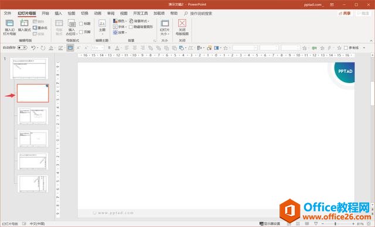Toggle the Footers checkbox

coord(81,32)
